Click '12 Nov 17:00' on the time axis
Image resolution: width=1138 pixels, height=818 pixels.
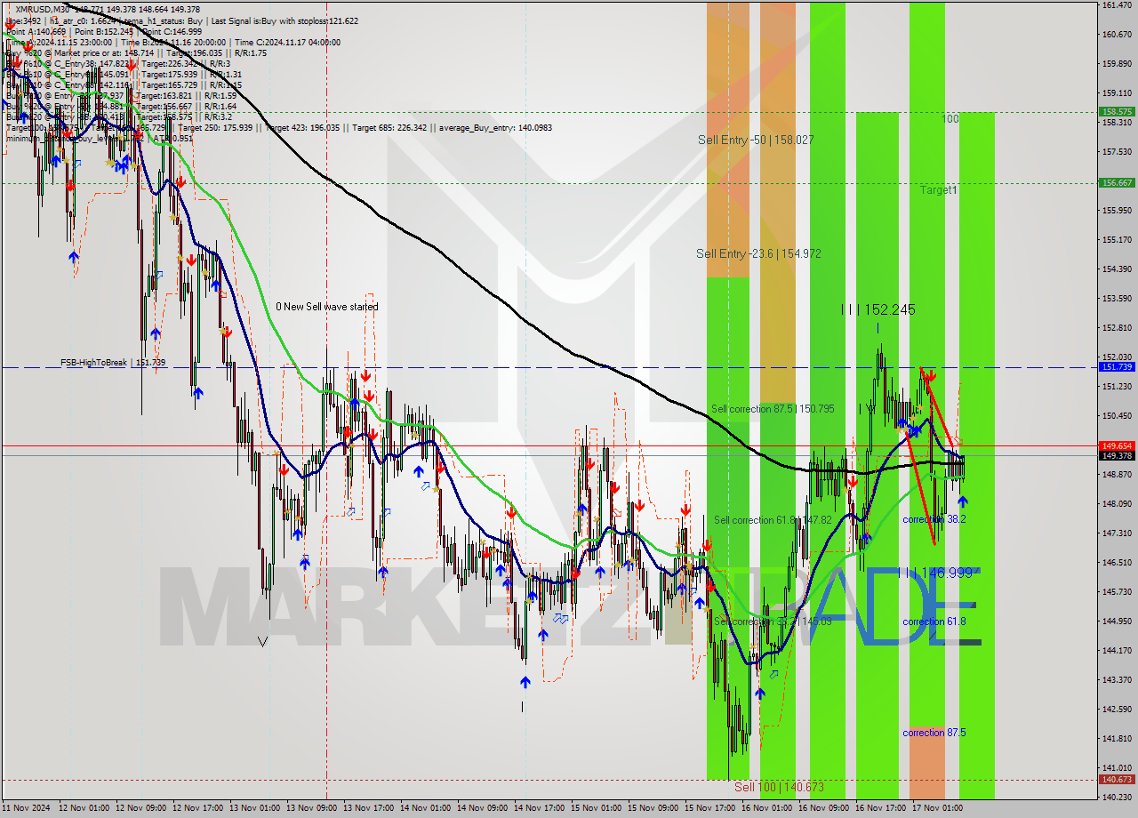(199, 808)
